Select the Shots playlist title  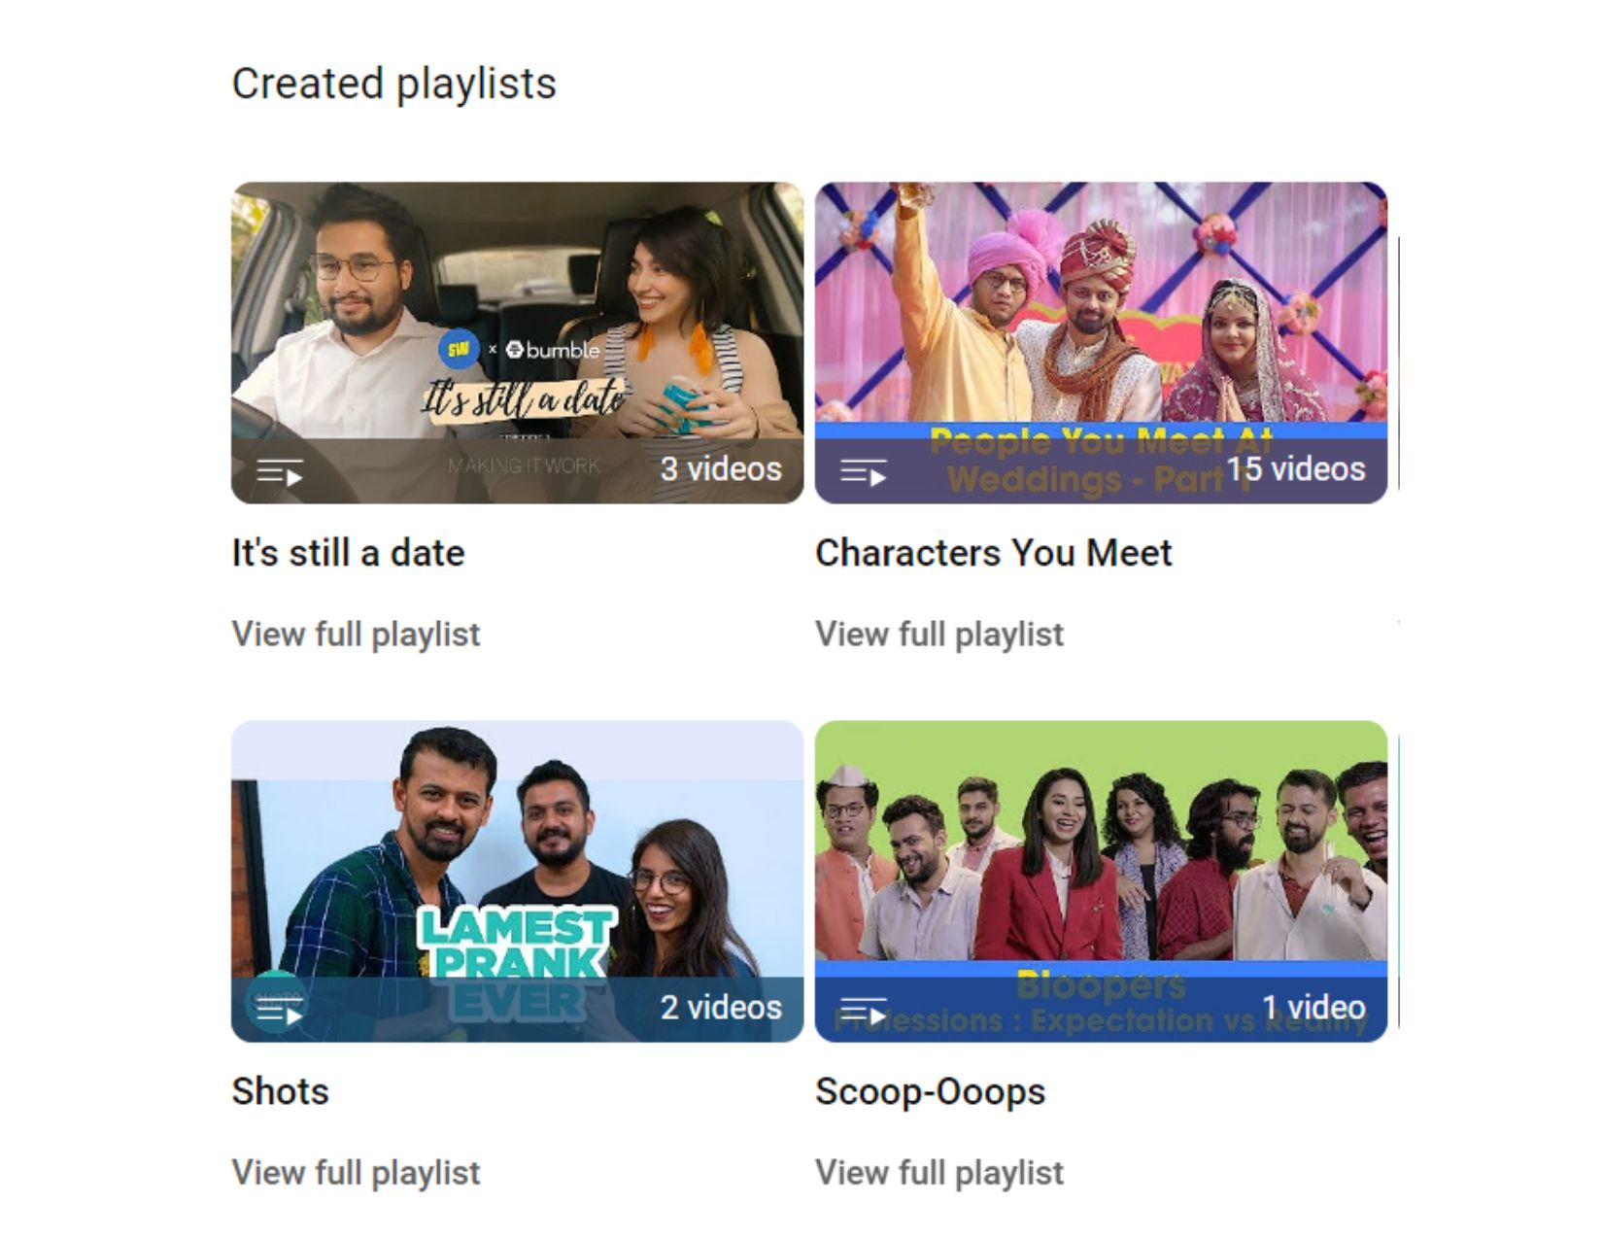pos(280,1091)
